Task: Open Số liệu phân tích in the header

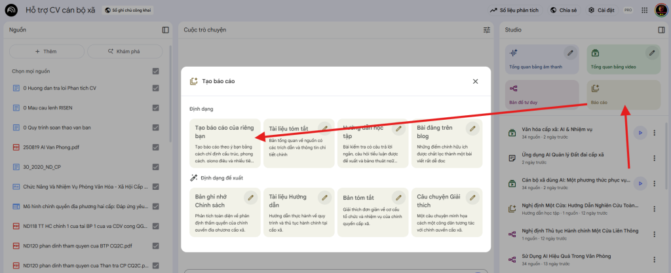Action: pos(516,10)
